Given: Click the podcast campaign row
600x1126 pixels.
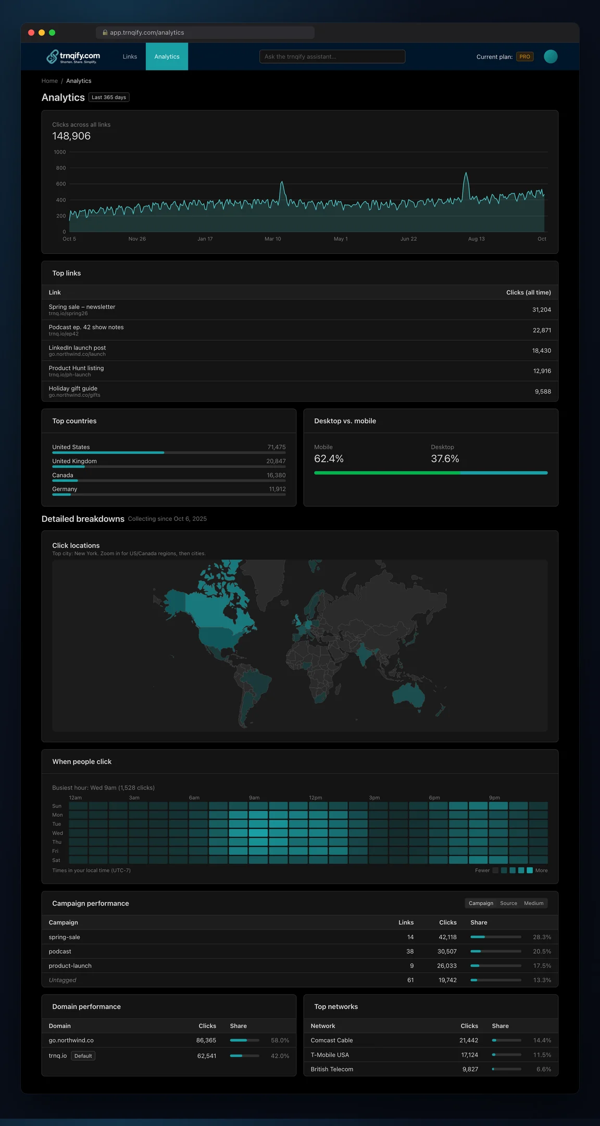Looking at the screenshot, I should tap(300, 951).
